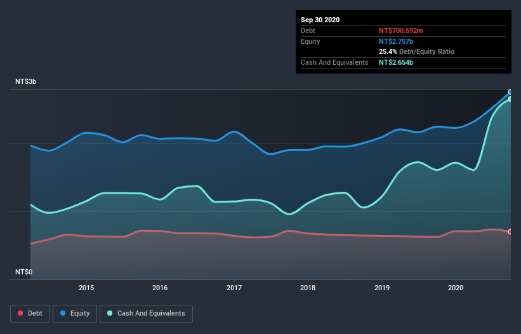The image size is (521, 334).
Task: Click the Sep 30 2020 tooltip date
Action: (x=320, y=20)
